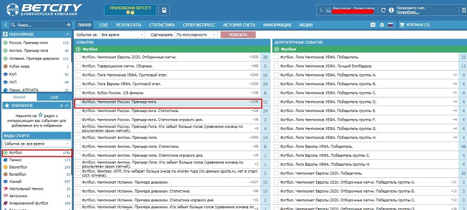Open the События за Все время dropdown

click(122, 35)
